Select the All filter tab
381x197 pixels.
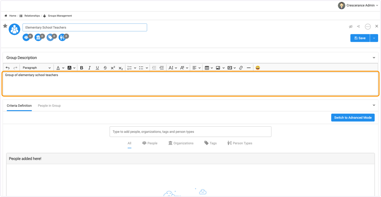(x=130, y=143)
